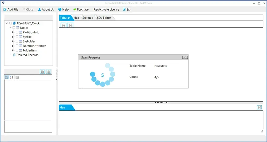Click the 4/5 count value
The width and height of the screenshot is (267, 142).
[157, 77]
